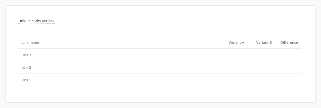The image size is (321, 108).
Task: Sort by the Variant B column header
Action: 264,42
